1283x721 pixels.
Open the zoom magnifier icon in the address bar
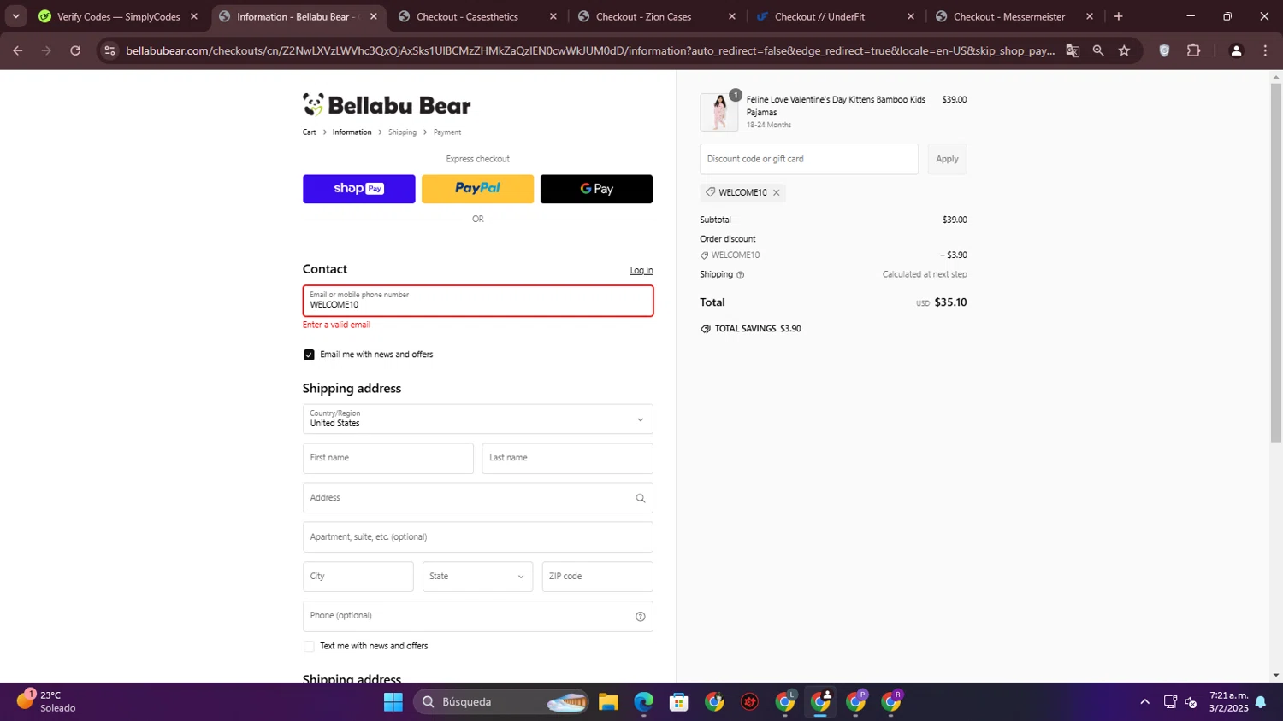point(1098,50)
